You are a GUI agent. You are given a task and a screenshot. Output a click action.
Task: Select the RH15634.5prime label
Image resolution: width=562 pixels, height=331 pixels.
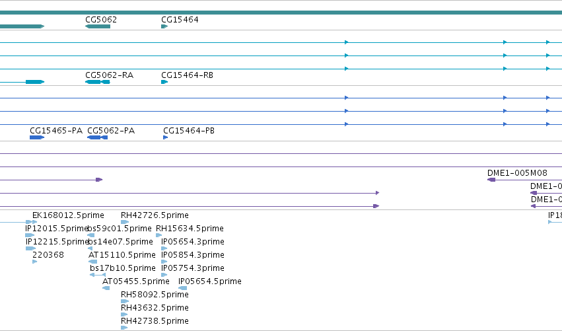coord(190,229)
